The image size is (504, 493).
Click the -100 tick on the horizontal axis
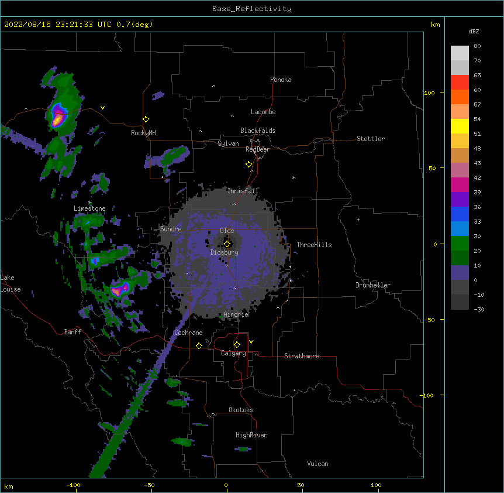click(x=73, y=485)
